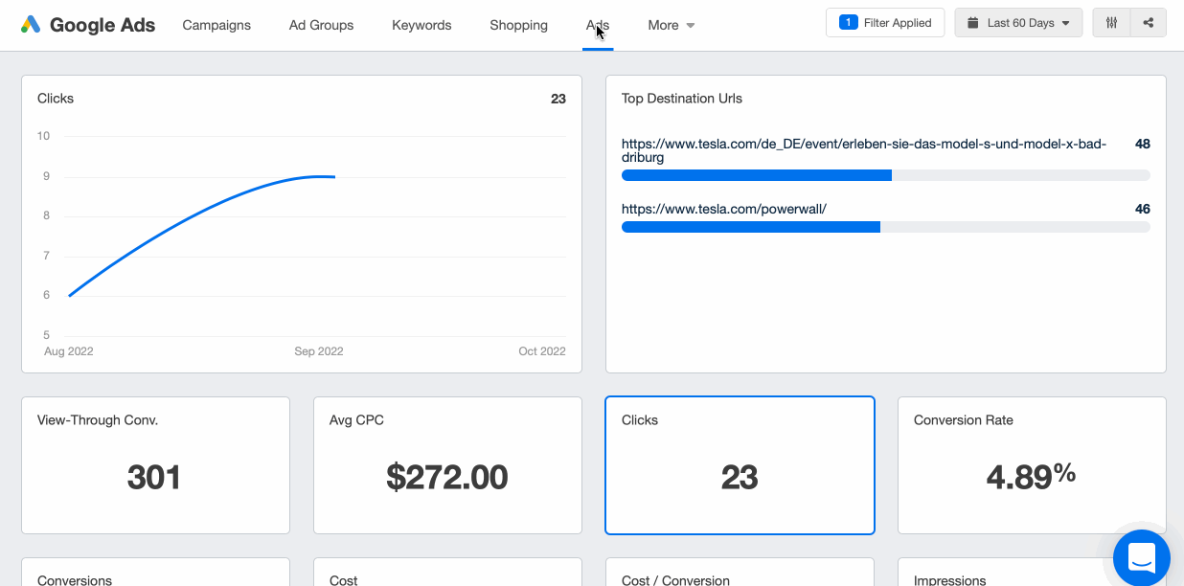Select the Ad Groups tab

pos(321,25)
